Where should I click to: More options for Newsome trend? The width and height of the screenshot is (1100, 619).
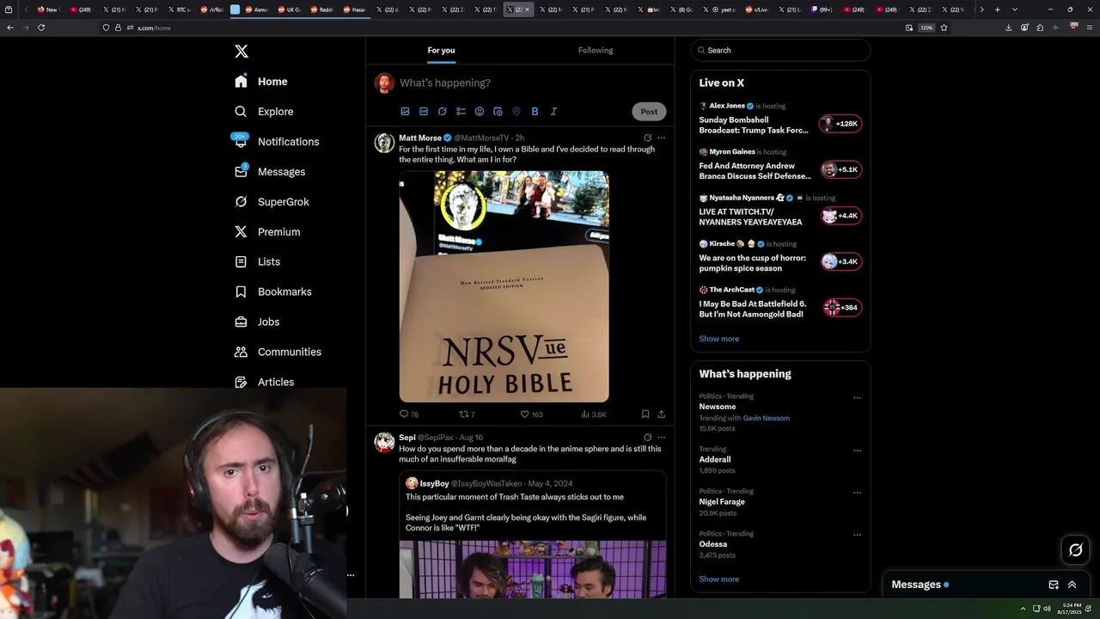click(x=857, y=398)
